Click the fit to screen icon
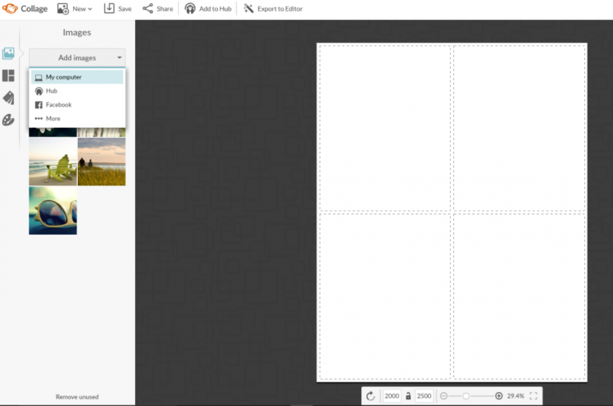 [534, 396]
